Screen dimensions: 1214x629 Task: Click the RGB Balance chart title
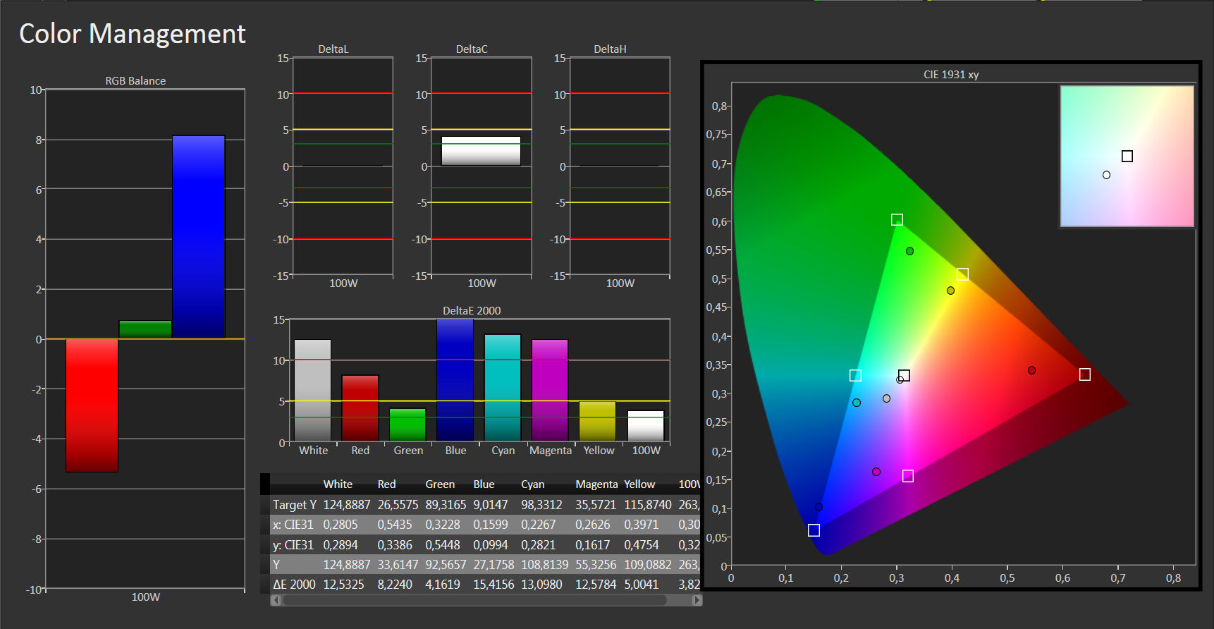click(x=135, y=81)
